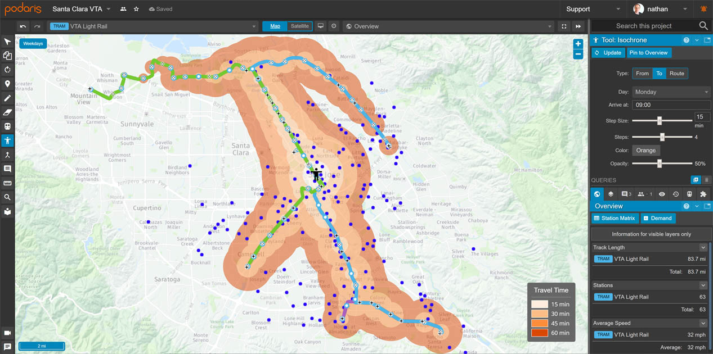
Task: Open the Overview view dropdown
Action: click(449, 26)
